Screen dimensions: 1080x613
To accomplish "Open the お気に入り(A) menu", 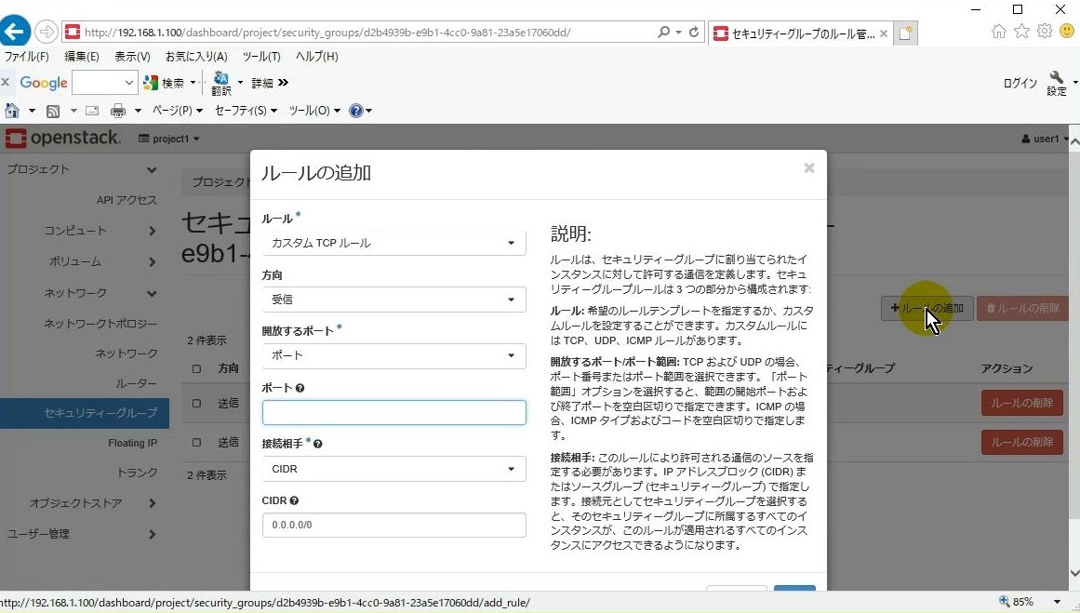I will point(196,57).
